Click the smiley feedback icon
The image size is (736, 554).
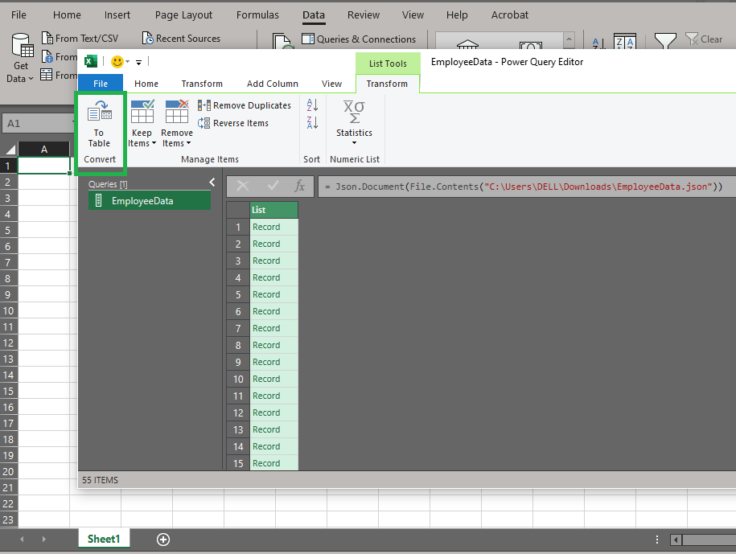point(117,61)
